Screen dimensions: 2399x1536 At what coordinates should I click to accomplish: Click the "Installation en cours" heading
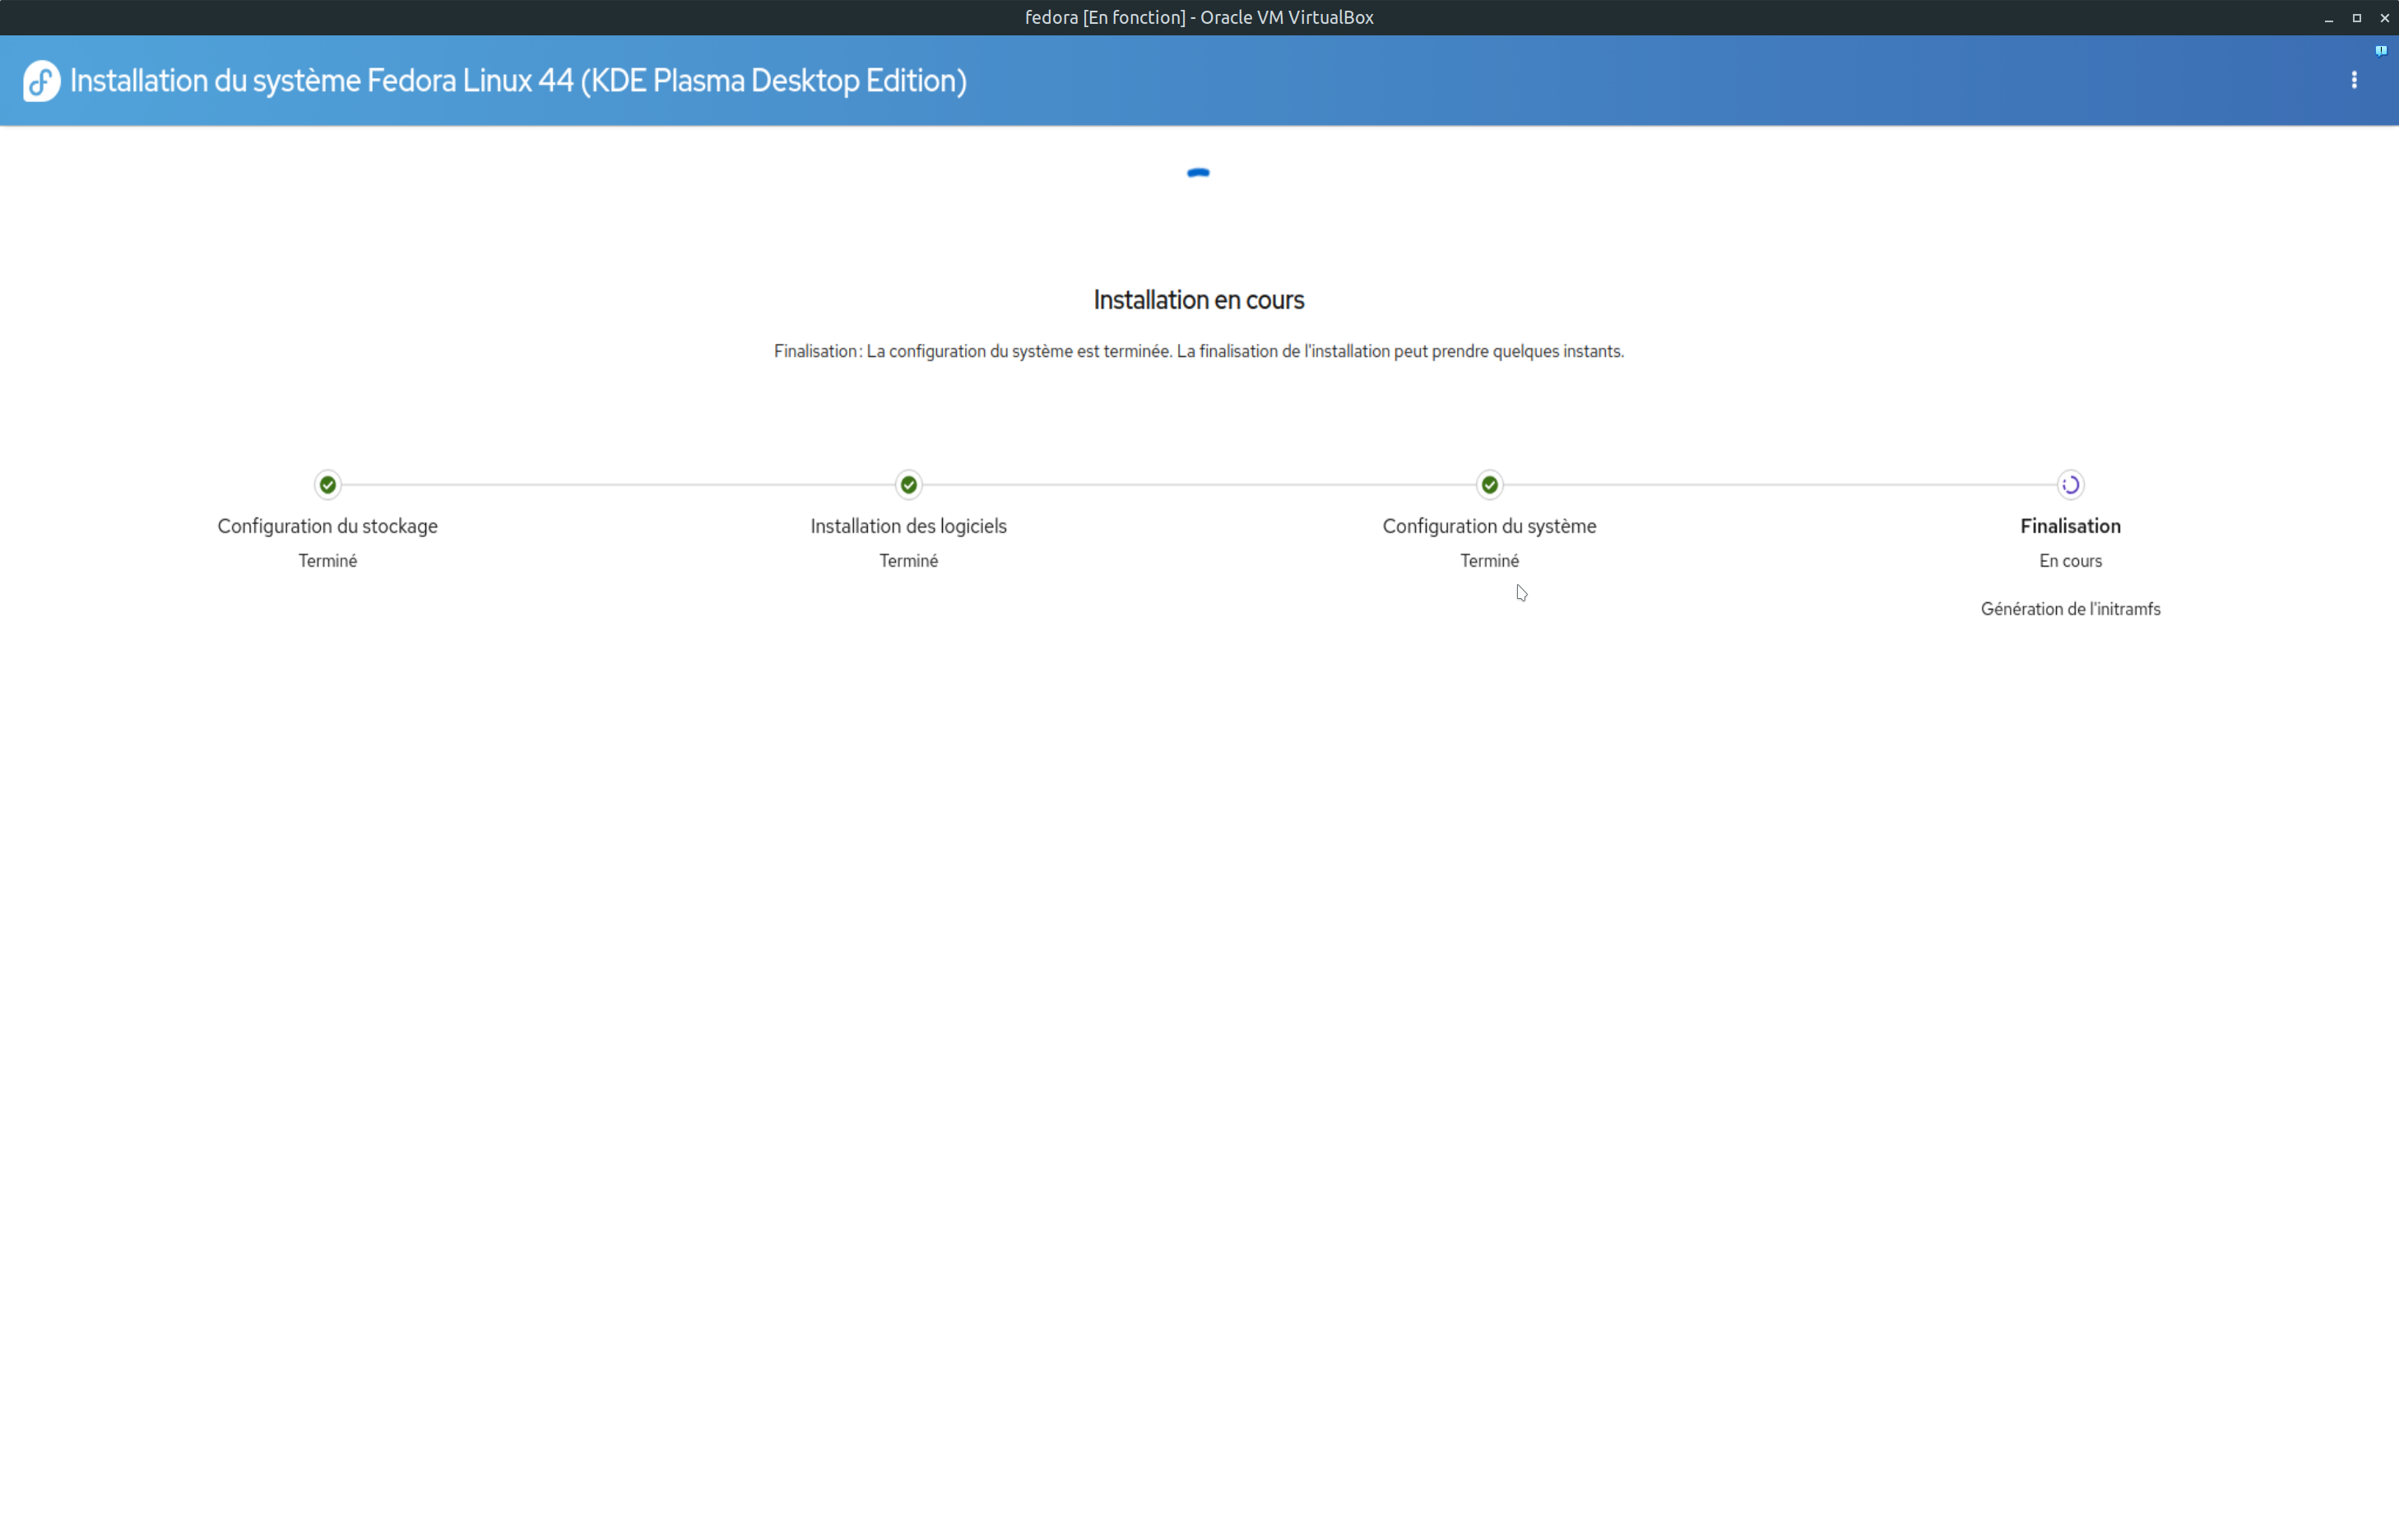[x=1199, y=299]
